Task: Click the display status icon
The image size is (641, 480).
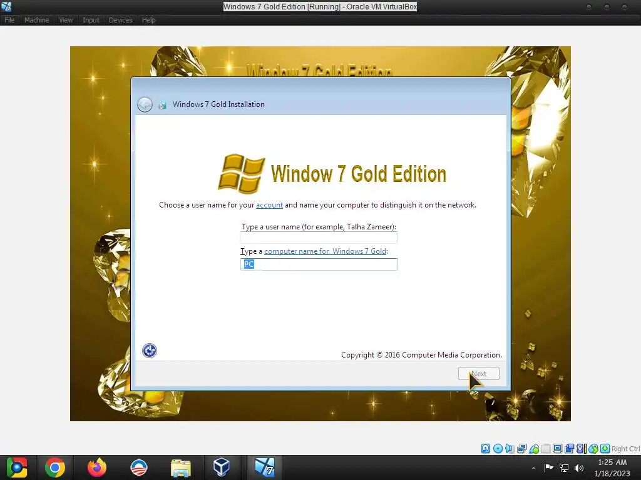Action: [557, 449]
